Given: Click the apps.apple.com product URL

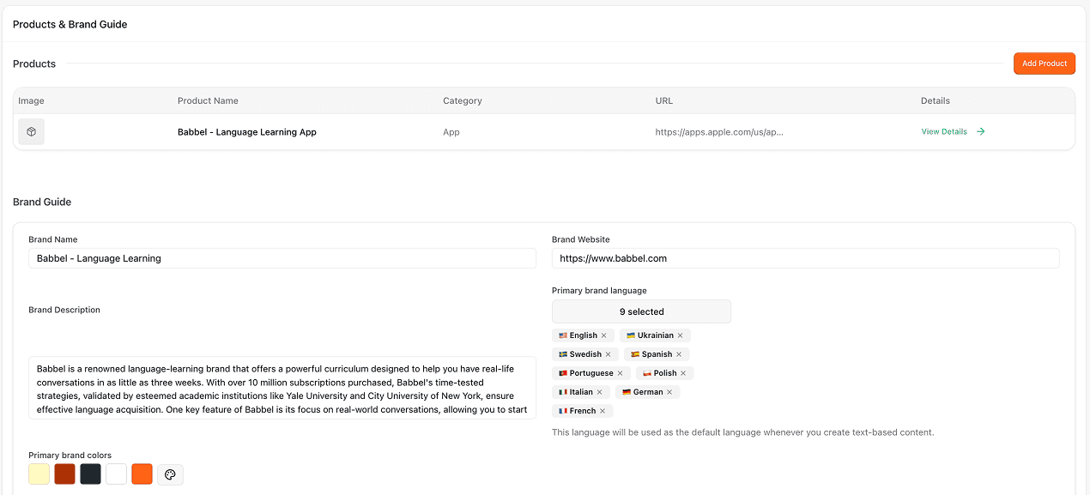Looking at the screenshot, I should tap(719, 132).
